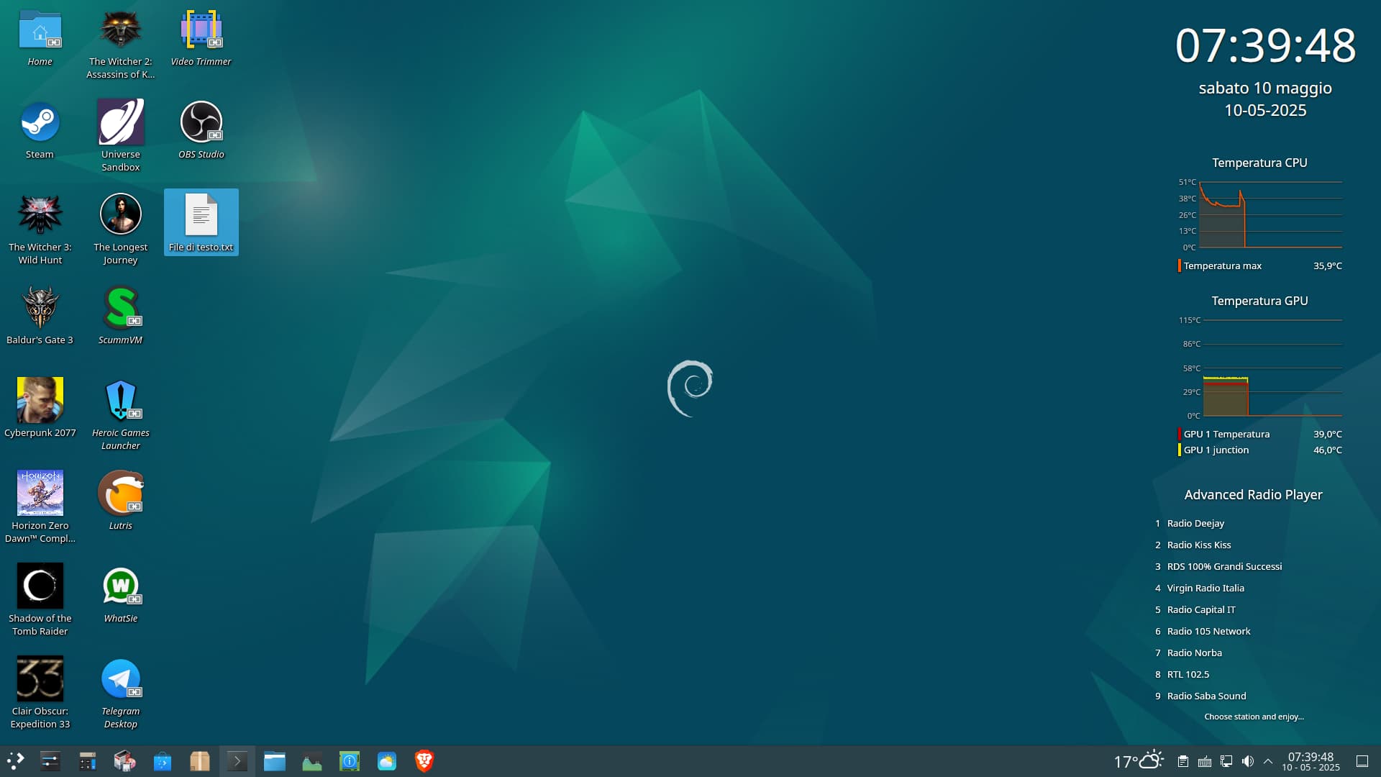
Task: Select The Witcher 3: Wild Hunt icon
Action: 40,230
